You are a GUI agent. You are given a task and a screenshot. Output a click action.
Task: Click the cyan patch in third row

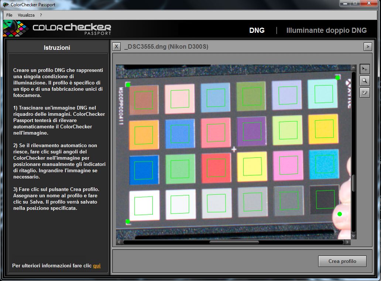(x=324, y=164)
